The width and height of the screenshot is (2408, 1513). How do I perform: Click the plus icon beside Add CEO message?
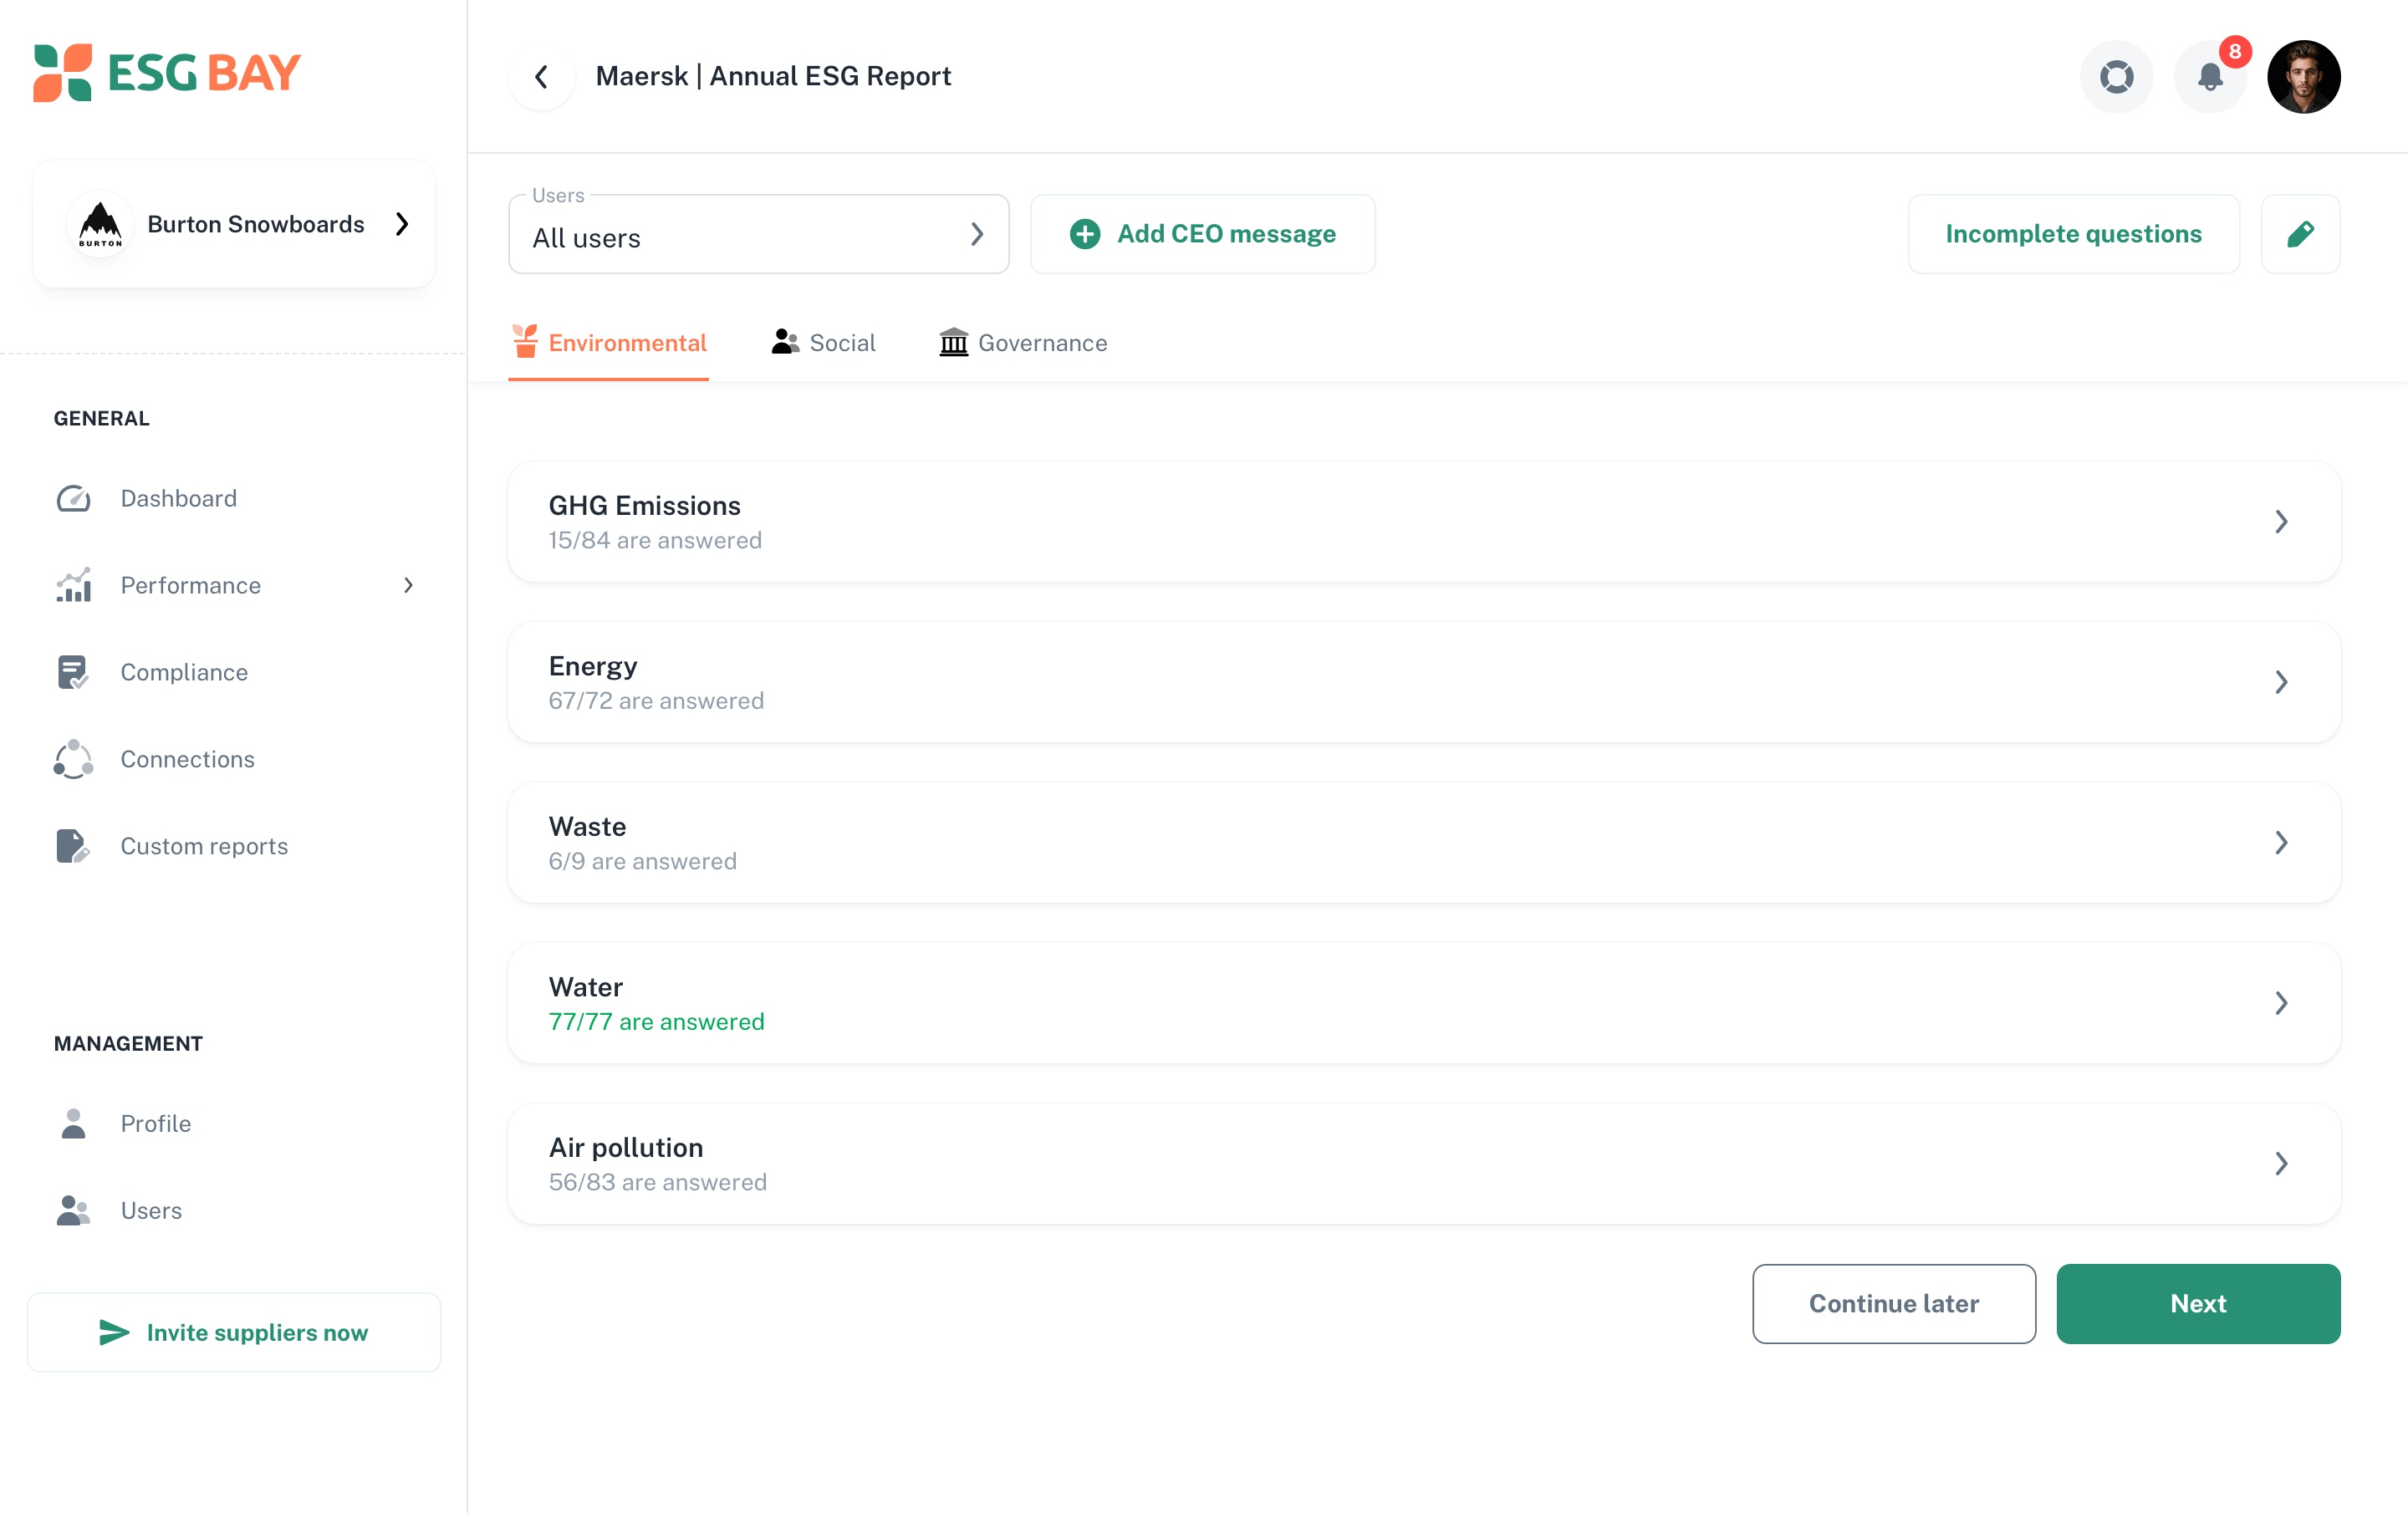click(1085, 234)
